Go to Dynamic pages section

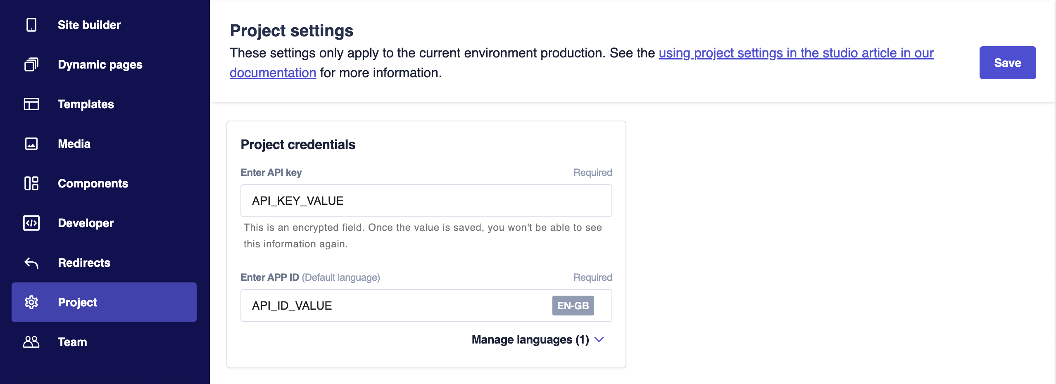[100, 64]
